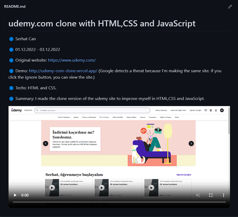Select the Yazılım Geliştirme category

(x=64, y=117)
